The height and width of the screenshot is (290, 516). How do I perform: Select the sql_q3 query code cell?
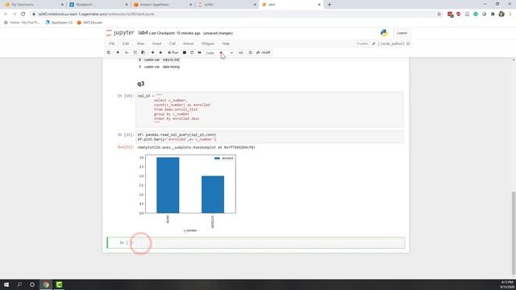(x=269, y=110)
